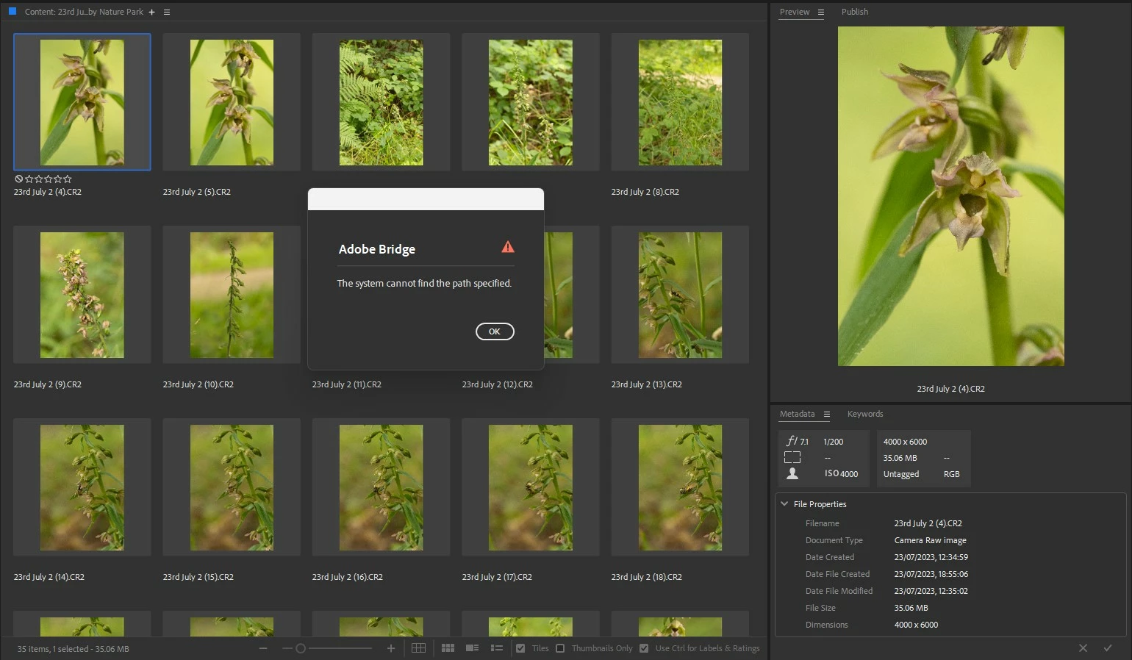
Task: Click the 35 items, 1 selected status text
Action: (73, 649)
